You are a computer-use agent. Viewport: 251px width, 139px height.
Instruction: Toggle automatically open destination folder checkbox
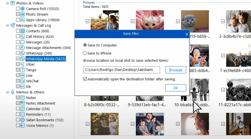(x=85, y=79)
